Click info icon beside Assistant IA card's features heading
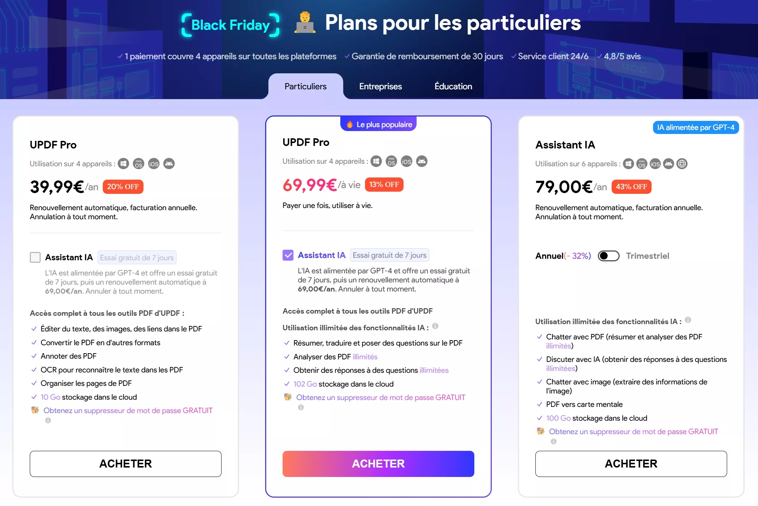 click(688, 320)
